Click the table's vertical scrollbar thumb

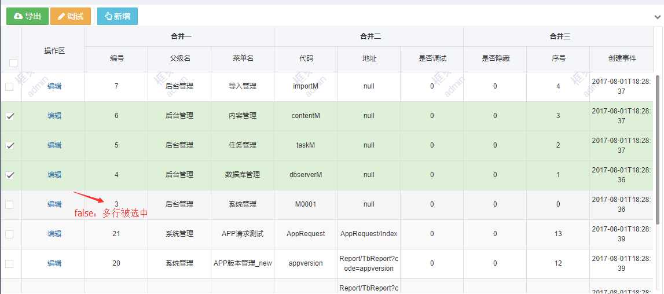coord(657,149)
